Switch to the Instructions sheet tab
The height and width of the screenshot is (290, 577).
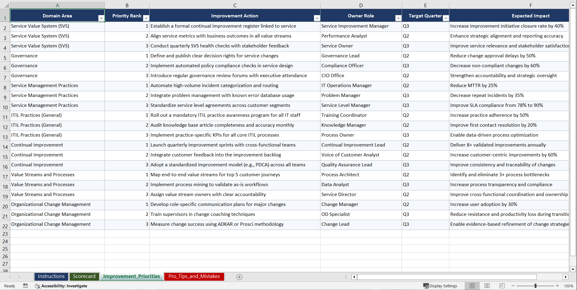pos(51,276)
